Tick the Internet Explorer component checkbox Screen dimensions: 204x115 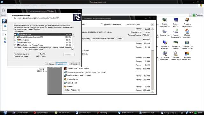pos(15,34)
